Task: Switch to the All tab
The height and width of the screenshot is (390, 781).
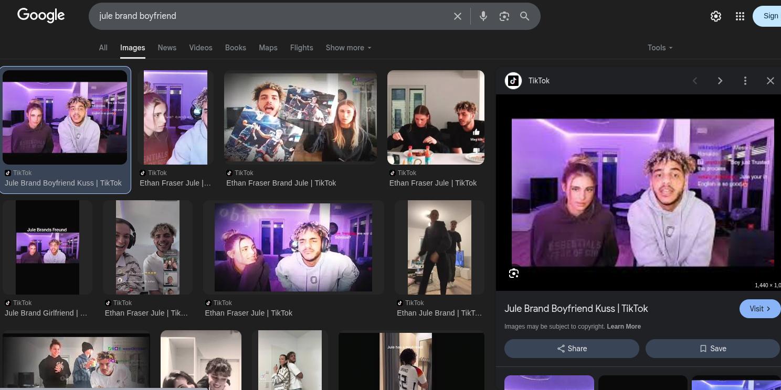Action: pyautogui.click(x=103, y=48)
